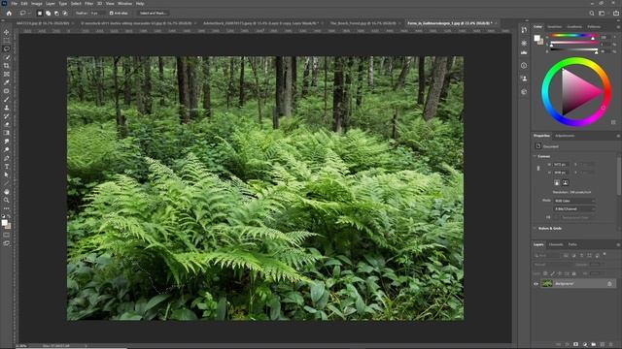The width and height of the screenshot is (622, 349).
Task: Open the Lasso tool preset picker arrow
Action: pyautogui.click(x=29, y=13)
